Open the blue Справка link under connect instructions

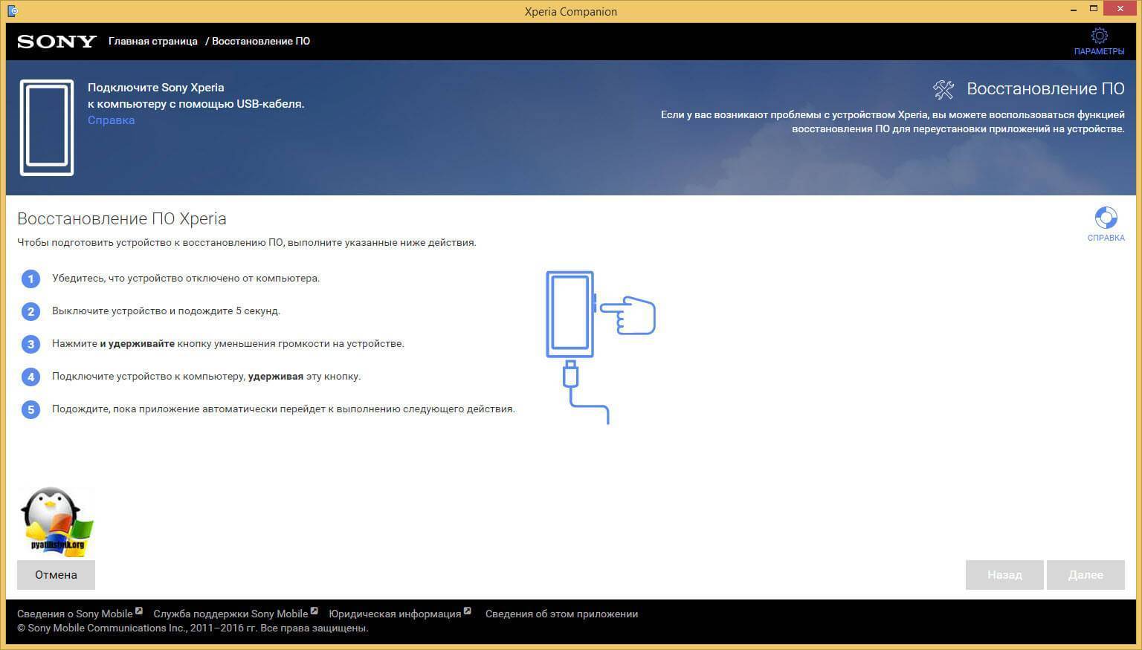pyautogui.click(x=111, y=120)
